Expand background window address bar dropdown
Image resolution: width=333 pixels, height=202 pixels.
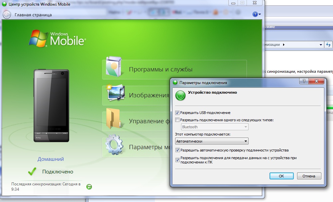[x=321, y=45]
